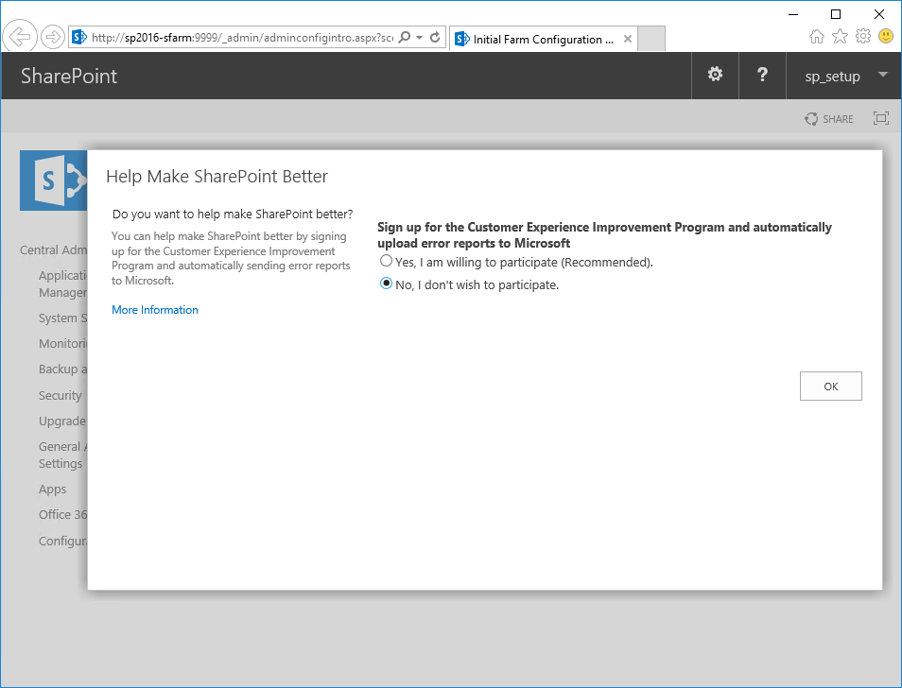Open Upgrade and Migration nav link
Viewport: 902px width, 688px height.
pyautogui.click(x=62, y=421)
